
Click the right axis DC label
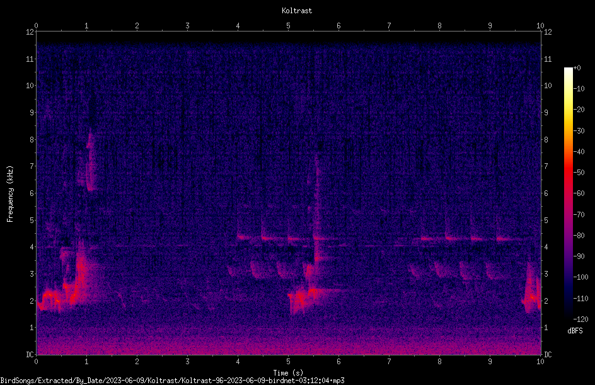(x=548, y=355)
